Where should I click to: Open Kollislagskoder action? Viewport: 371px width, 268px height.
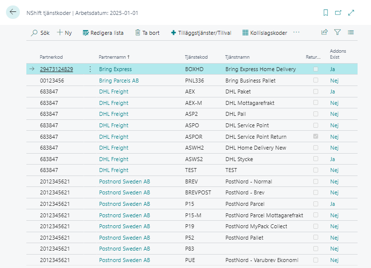click(x=265, y=33)
